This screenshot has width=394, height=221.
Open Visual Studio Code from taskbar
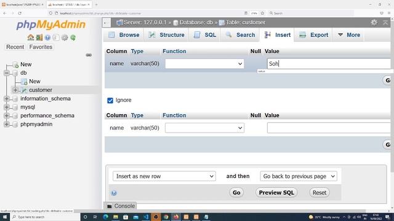point(146,217)
